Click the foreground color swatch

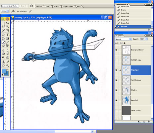[4, 71]
